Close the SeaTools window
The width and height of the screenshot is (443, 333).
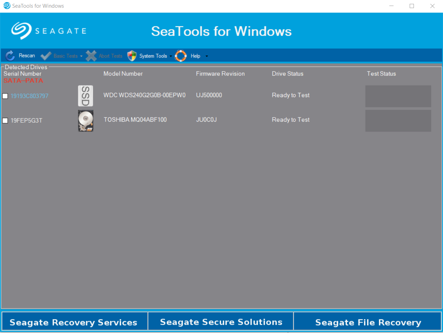pos(432,6)
